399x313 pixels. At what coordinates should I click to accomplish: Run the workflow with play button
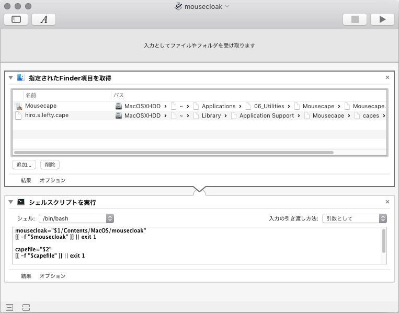(x=382, y=19)
